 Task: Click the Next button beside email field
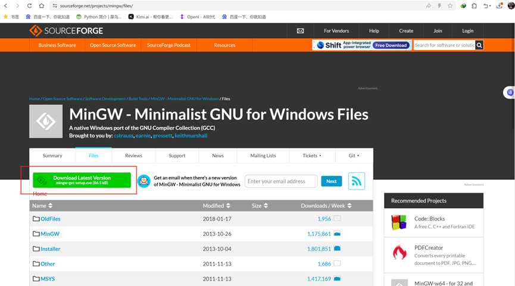click(332, 181)
